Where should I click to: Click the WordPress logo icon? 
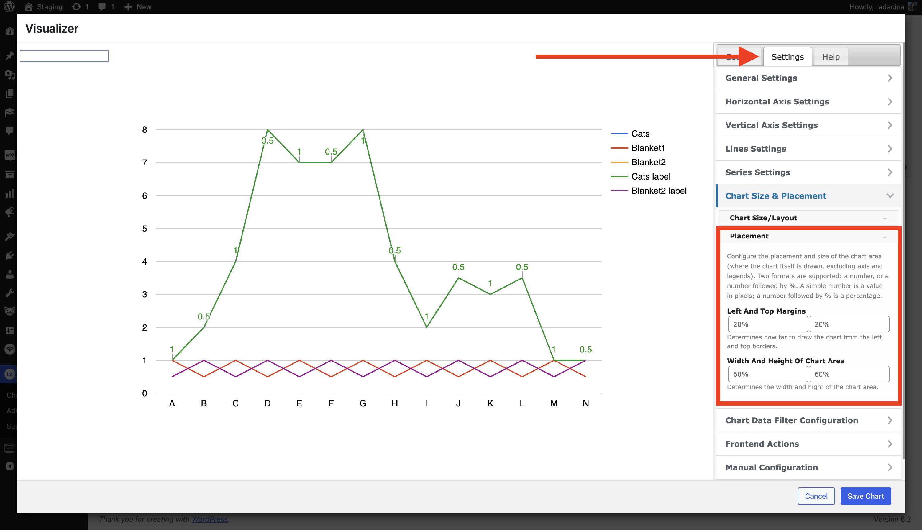pos(10,6)
